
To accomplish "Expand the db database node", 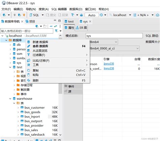I will [10, 45].
